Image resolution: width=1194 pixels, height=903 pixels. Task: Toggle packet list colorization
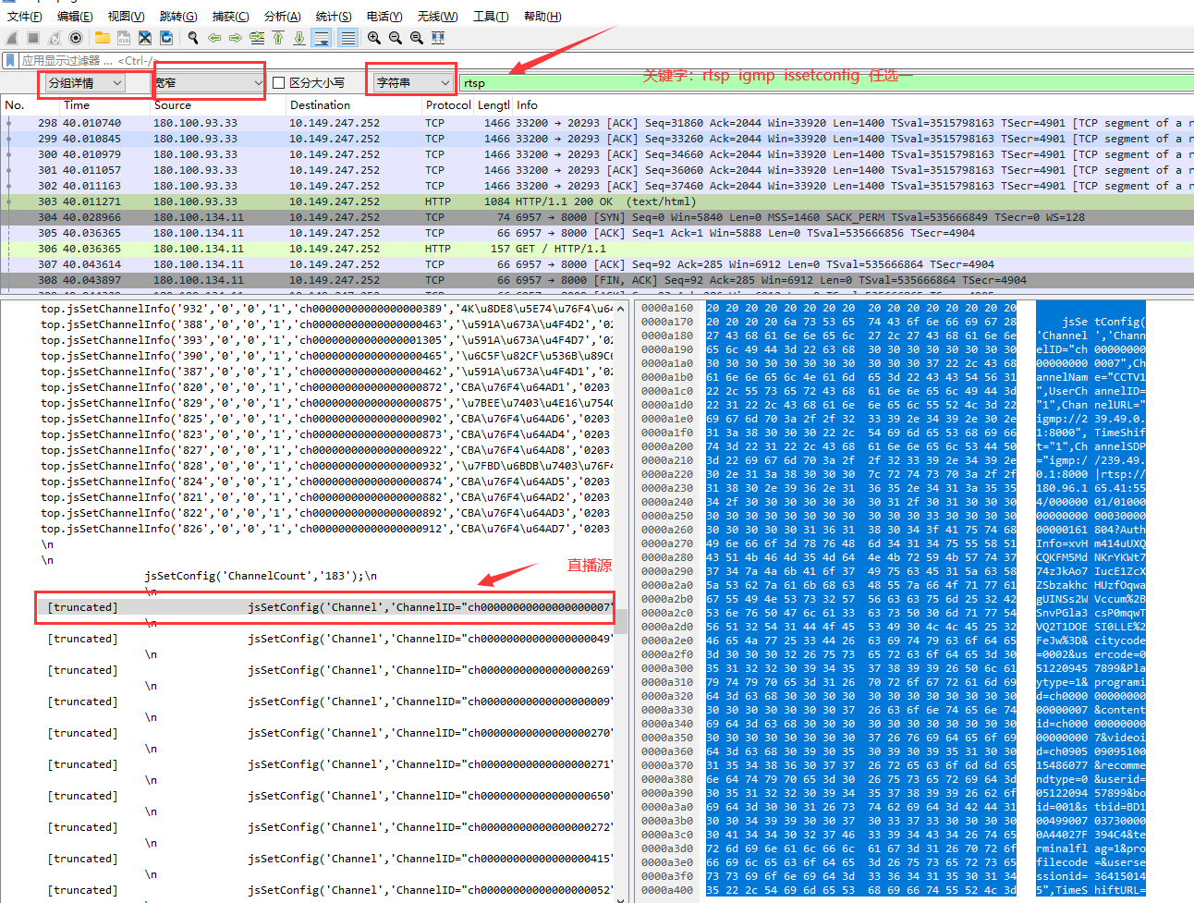[347, 38]
